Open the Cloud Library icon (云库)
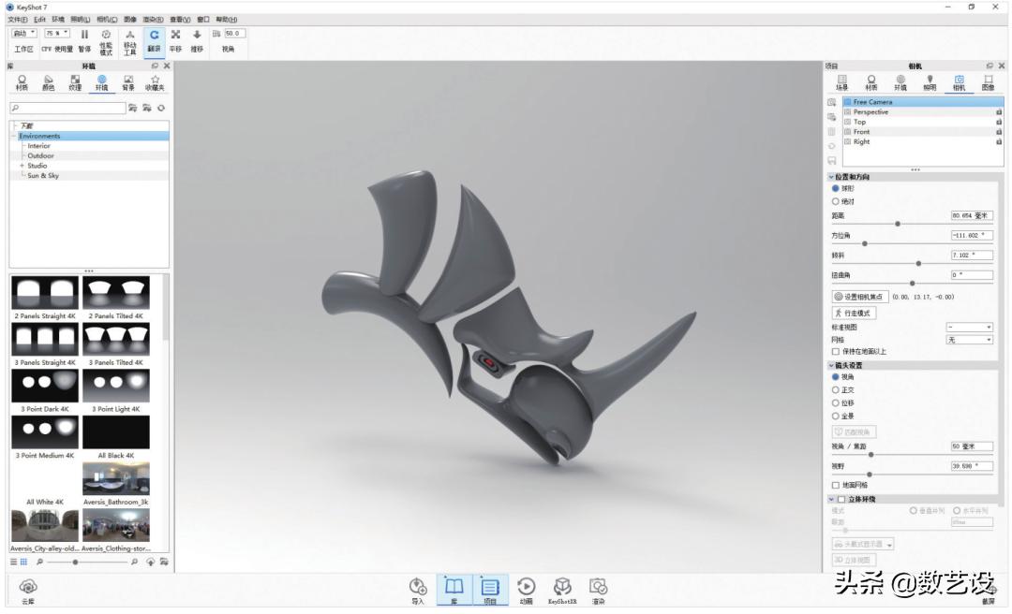Image resolution: width=1012 pixels, height=614 pixels. pyautogui.click(x=28, y=591)
